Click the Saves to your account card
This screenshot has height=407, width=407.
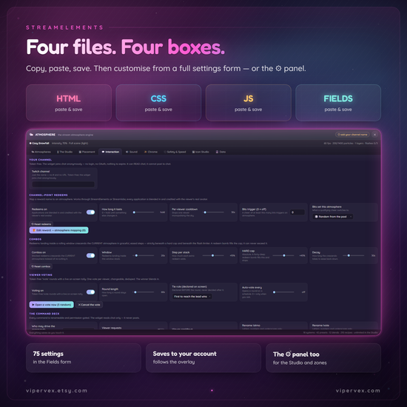coord(203,358)
